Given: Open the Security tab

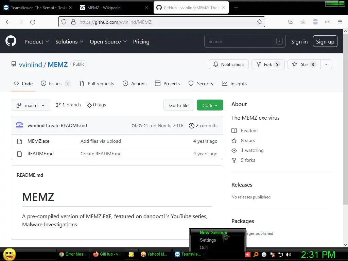Looking at the screenshot, I should [x=201, y=84].
